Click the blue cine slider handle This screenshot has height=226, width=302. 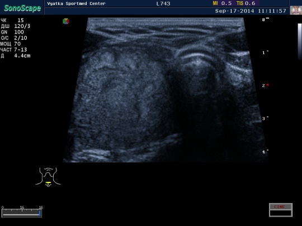point(40,213)
